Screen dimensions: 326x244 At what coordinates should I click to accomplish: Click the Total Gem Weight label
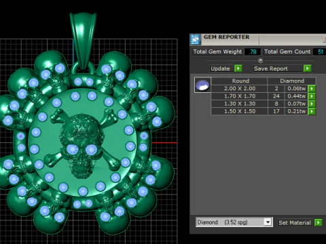point(217,52)
